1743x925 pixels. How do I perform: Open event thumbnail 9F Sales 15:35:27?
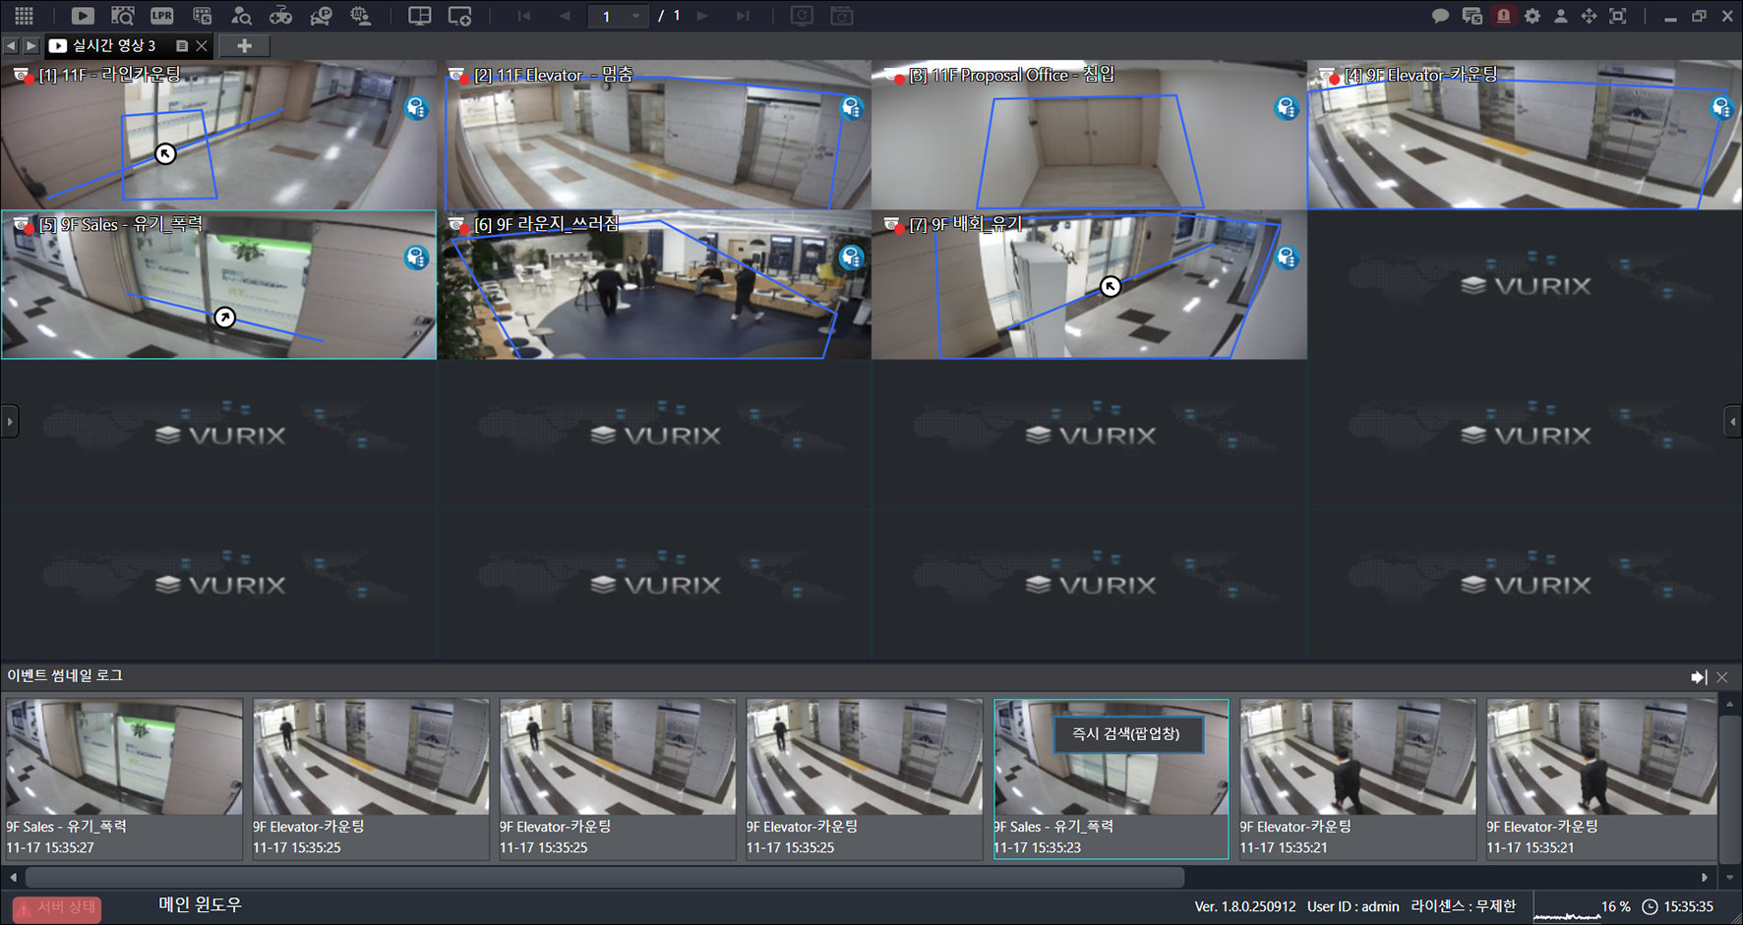tap(124, 779)
